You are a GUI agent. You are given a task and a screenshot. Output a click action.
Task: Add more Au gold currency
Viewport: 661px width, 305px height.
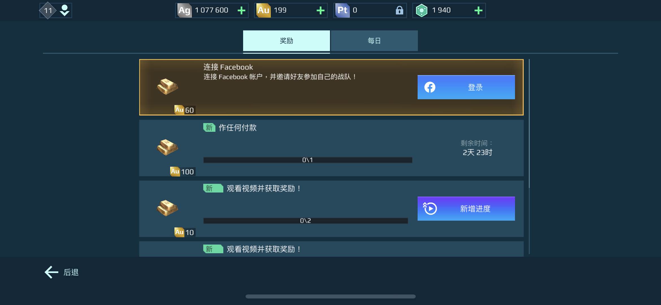point(320,10)
